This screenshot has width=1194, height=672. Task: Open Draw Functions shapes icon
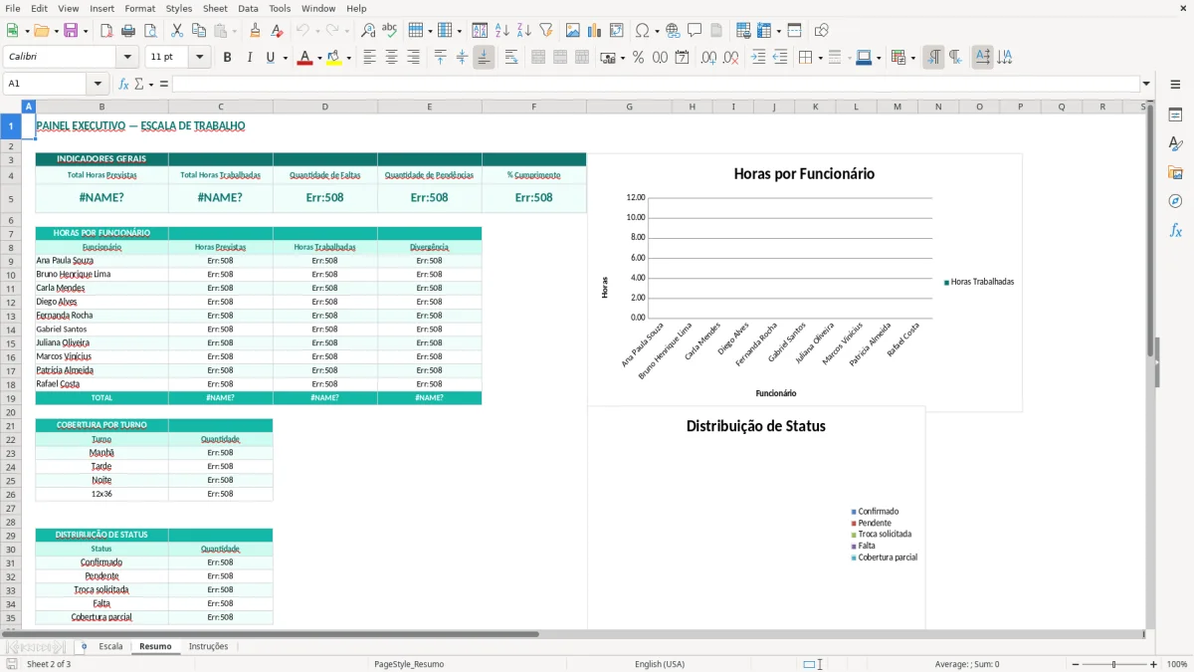822,31
